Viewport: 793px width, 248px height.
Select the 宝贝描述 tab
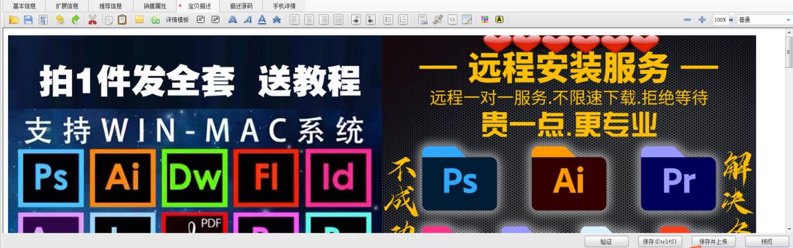[198, 6]
